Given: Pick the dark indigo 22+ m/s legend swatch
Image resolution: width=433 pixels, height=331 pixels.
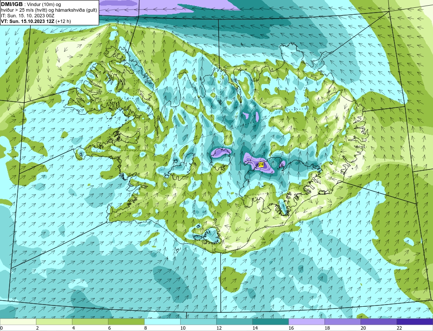Looking at the screenshot, I should point(415,321).
